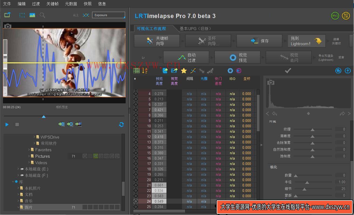Click the table grid view icon
354x215 pixels.
(137, 71)
